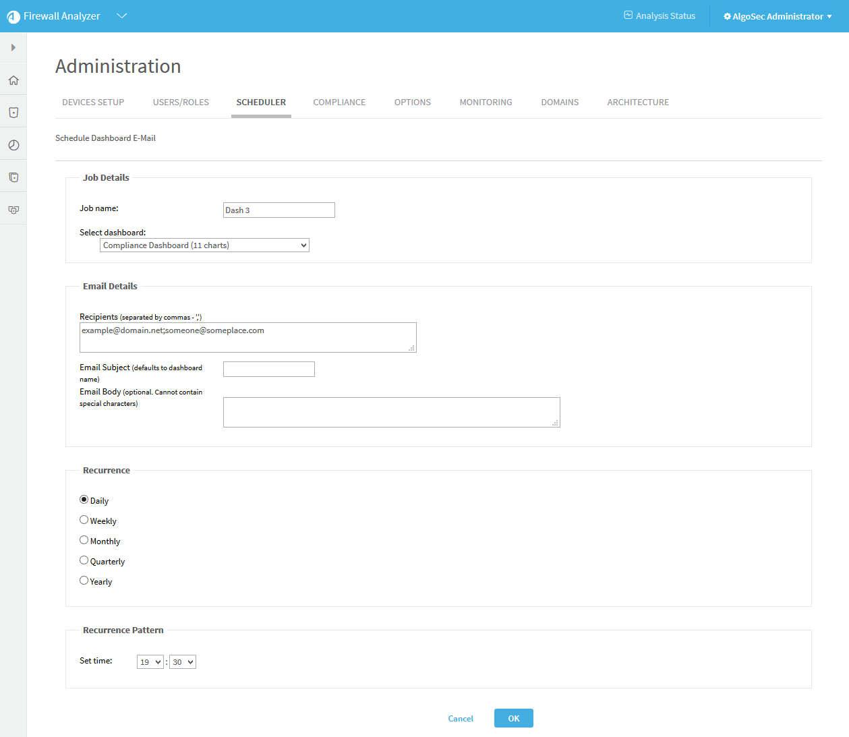Viewport: 849px width, 737px height.
Task: Open the Firewall Analyzer product chevron dropdown
Action: (122, 16)
